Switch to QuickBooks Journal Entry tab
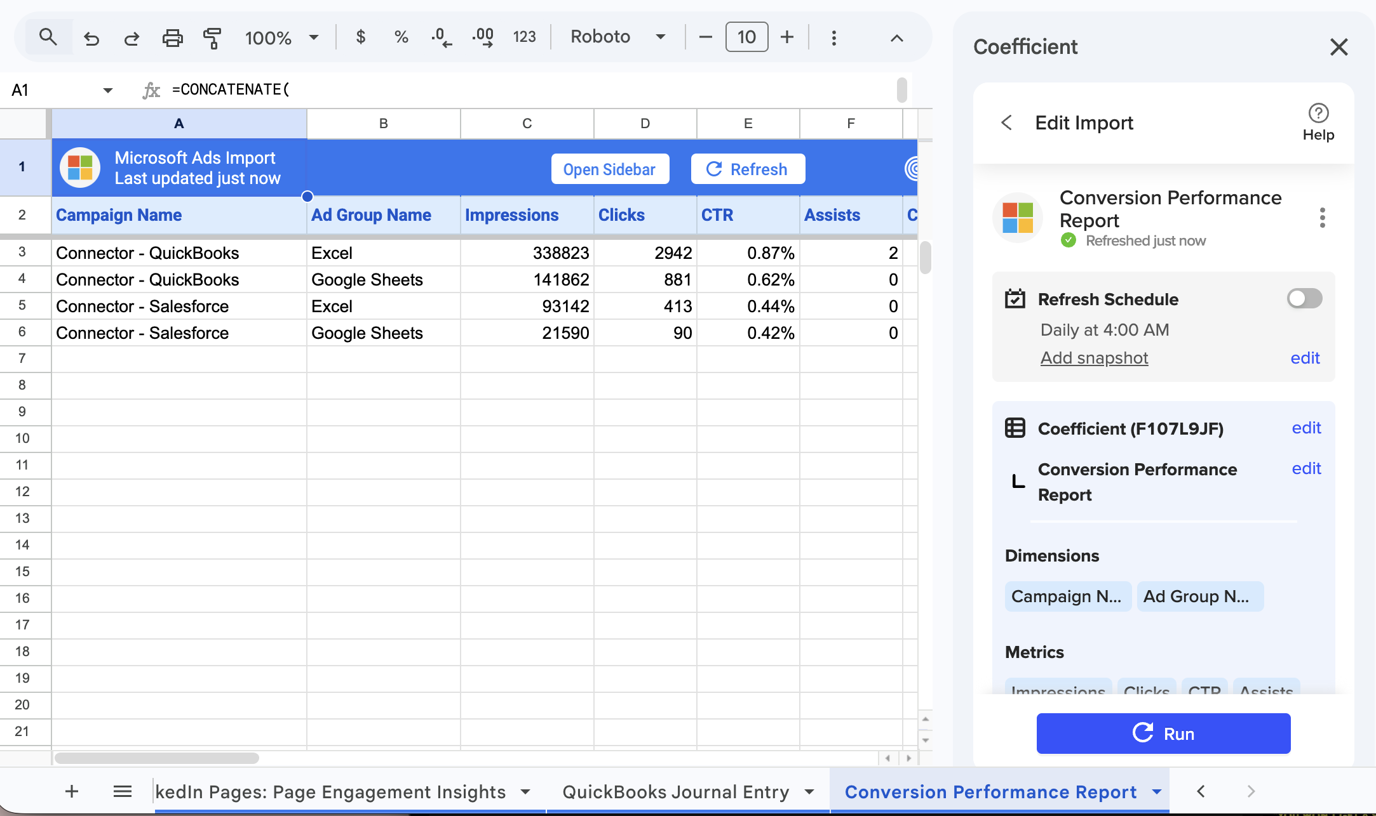1376x816 pixels. (676, 791)
